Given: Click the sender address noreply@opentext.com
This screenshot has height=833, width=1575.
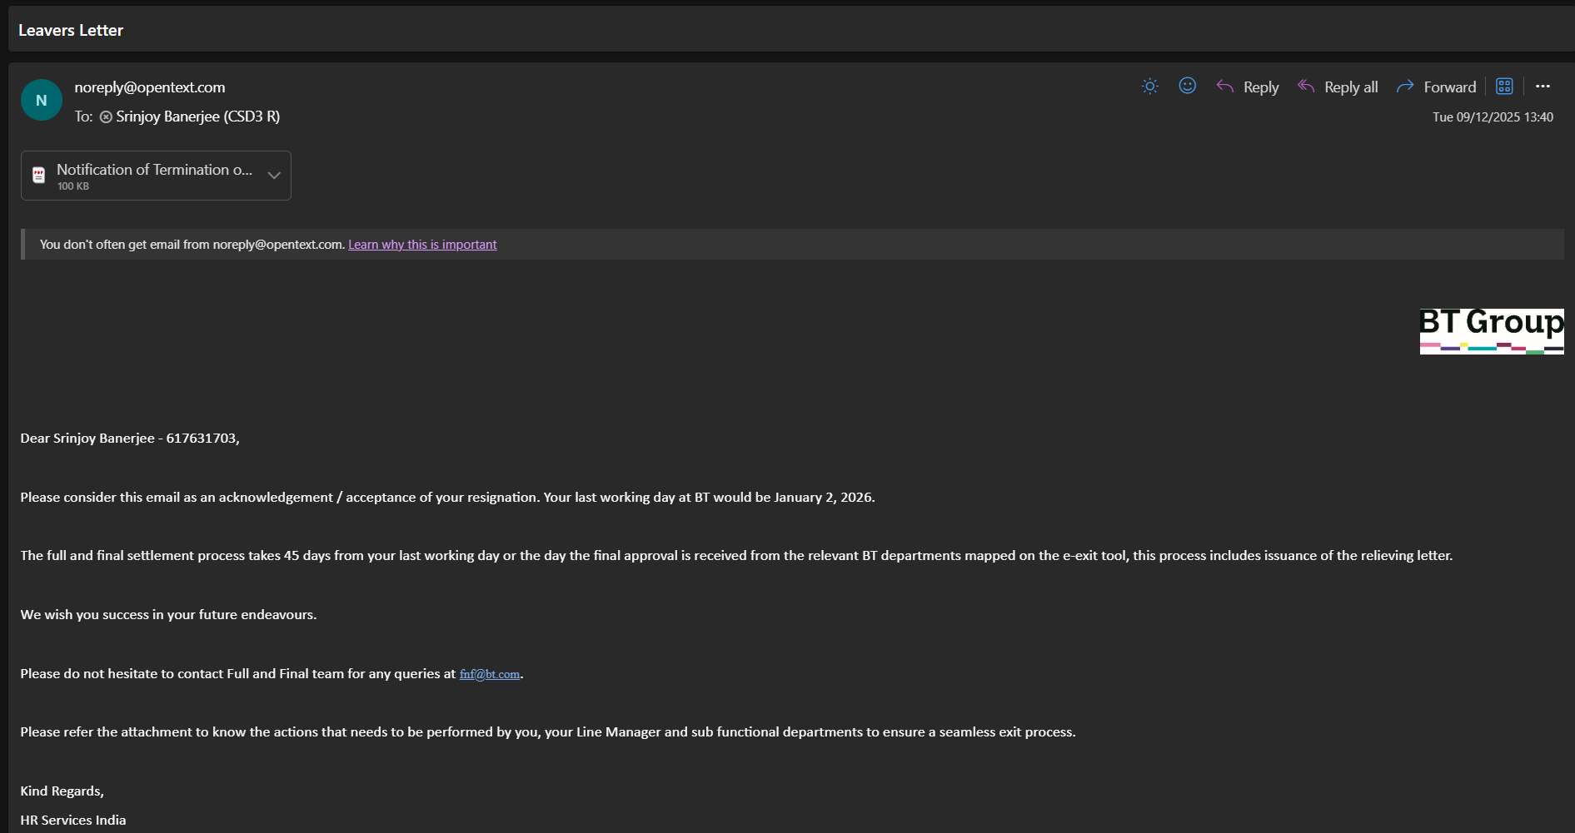Looking at the screenshot, I should (x=150, y=87).
